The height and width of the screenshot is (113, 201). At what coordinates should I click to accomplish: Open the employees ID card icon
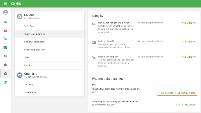coord(5,47)
